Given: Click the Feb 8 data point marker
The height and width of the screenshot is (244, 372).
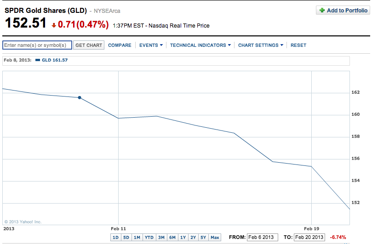Looking at the screenshot, I should pyautogui.click(x=80, y=97).
